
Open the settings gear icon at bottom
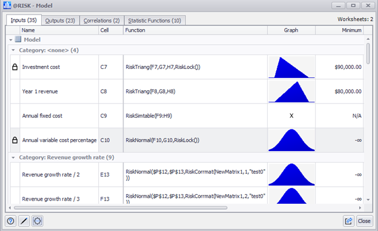tap(38, 221)
